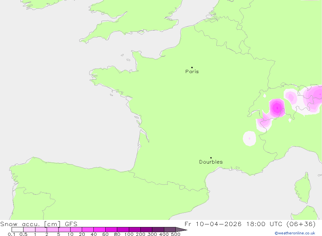Click the '100' legend scale label

click(129, 234)
